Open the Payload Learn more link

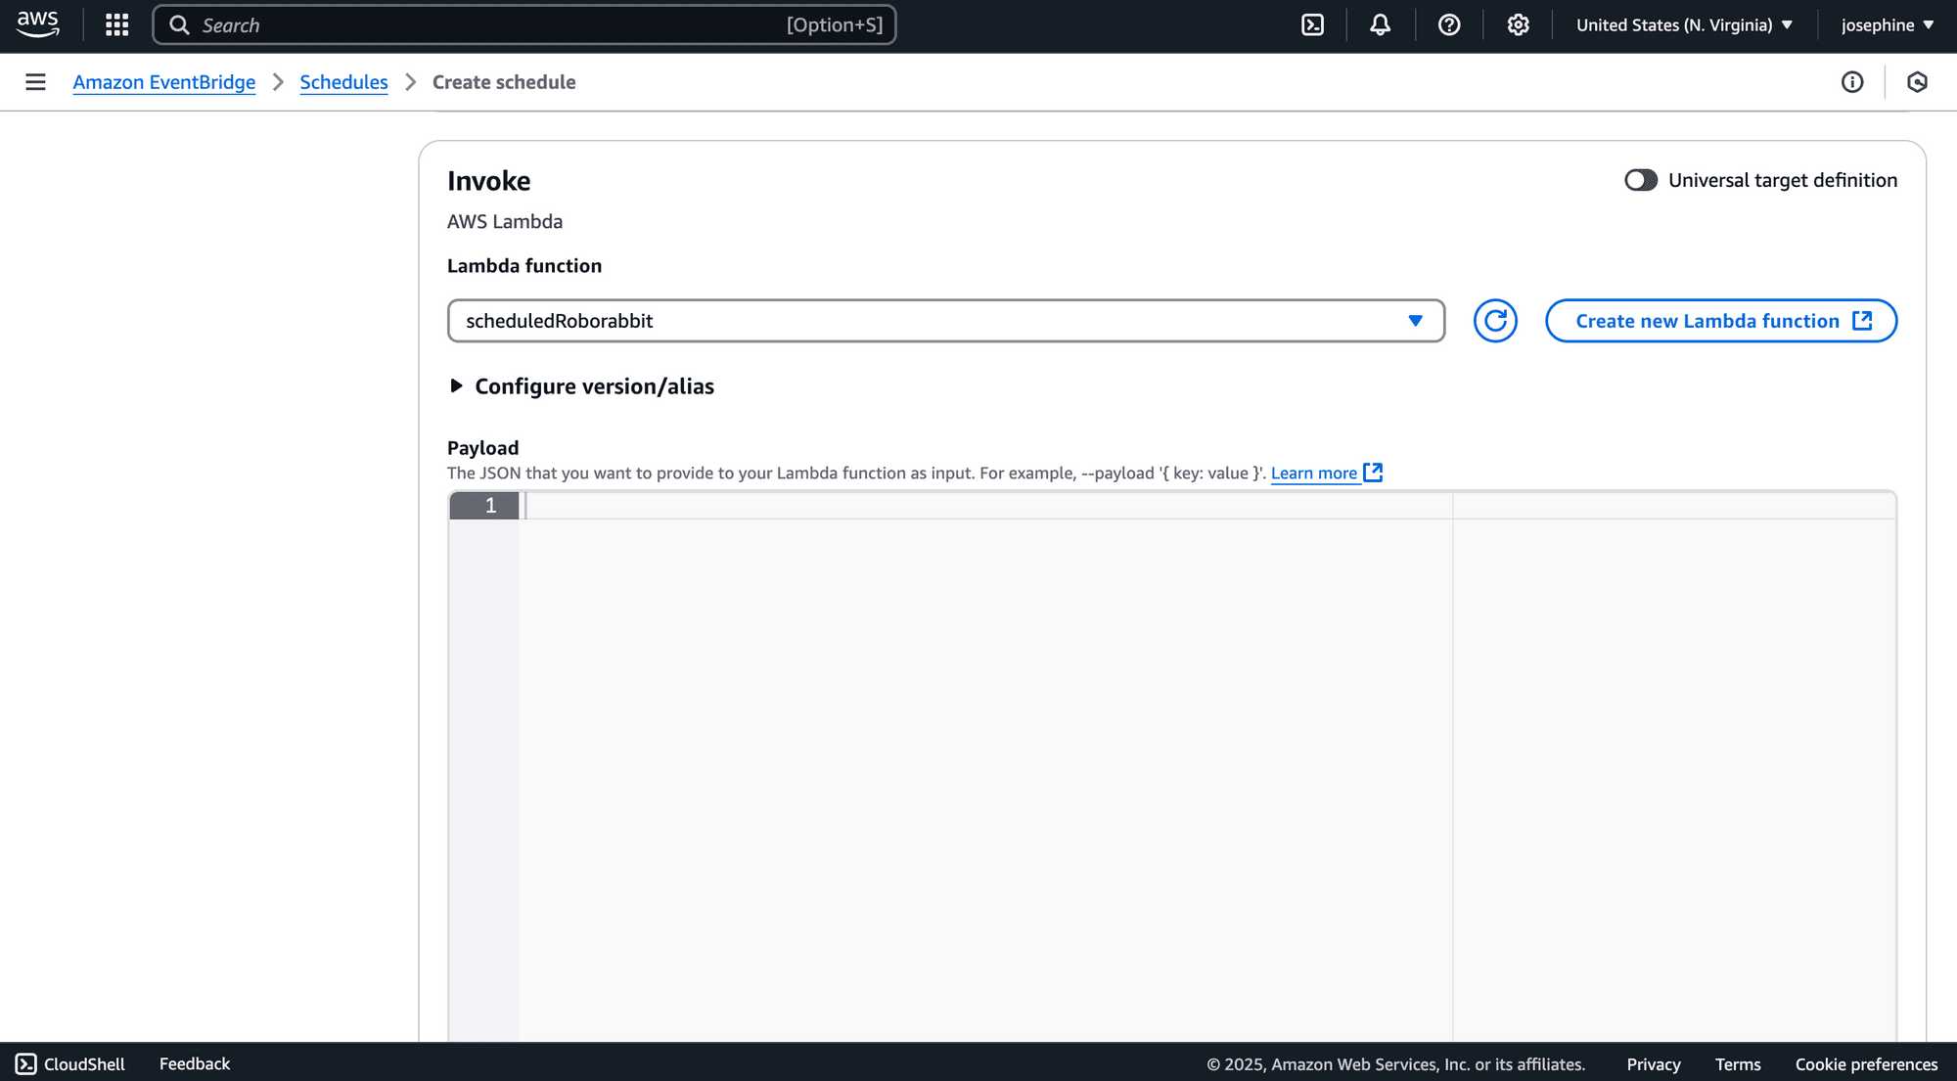click(1326, 473)
